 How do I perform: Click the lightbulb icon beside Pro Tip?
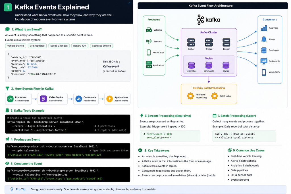(x=12, y=189)
